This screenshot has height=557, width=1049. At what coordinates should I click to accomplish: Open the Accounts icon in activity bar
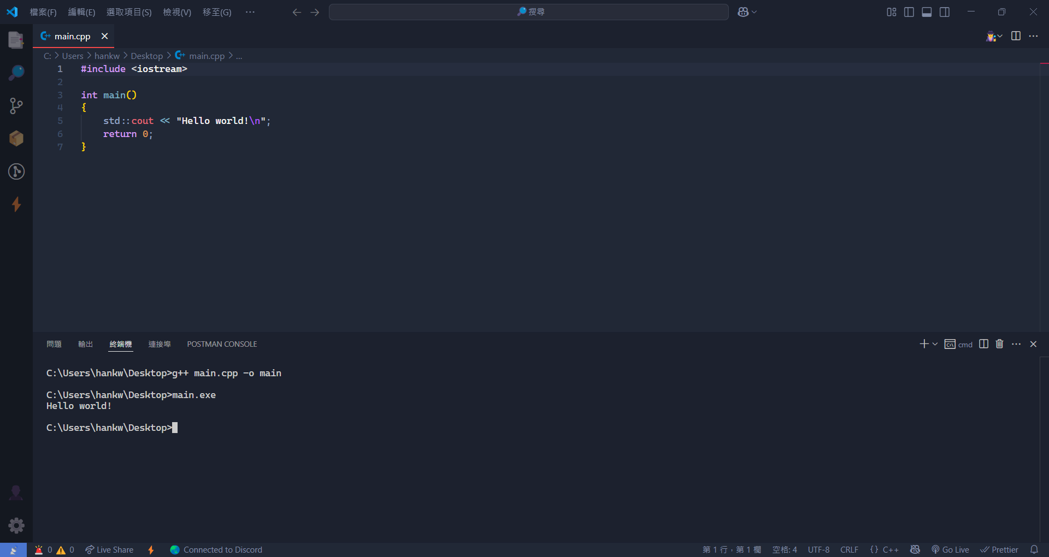tap(16, 493)
